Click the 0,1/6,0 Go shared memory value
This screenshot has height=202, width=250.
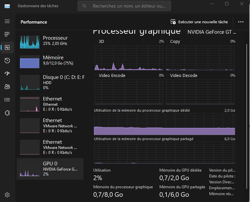tap(174, 195)
